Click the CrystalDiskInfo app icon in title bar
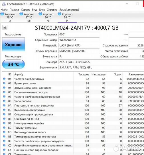Image resolution: width=144 pixels, height=155 pixels. [x=4, y=4]
